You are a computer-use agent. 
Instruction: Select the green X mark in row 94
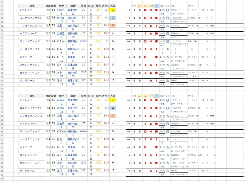coord(140,155)
